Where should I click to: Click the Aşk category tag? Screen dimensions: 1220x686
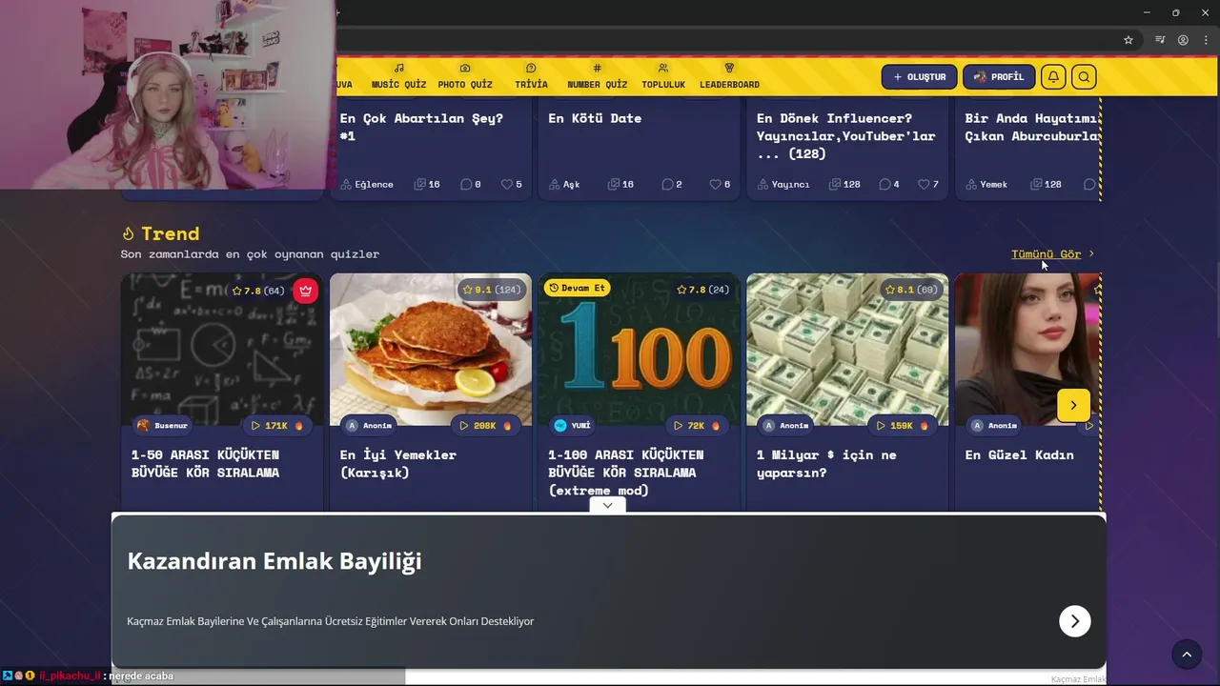pos(564,184)
